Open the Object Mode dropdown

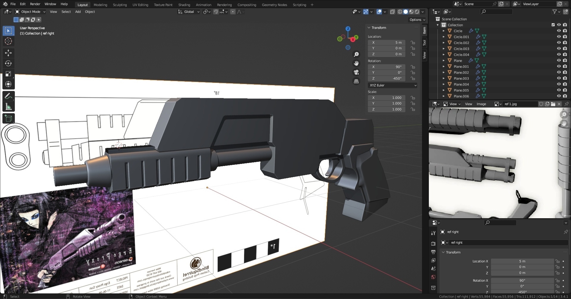click(x=30, y=12)
